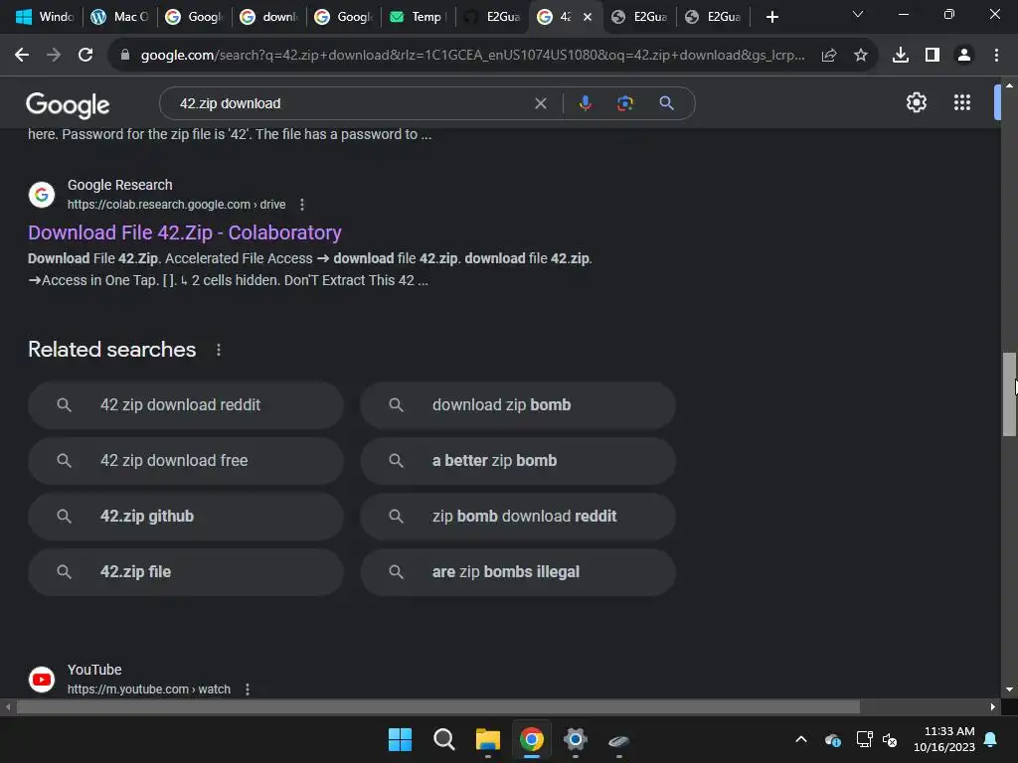Open Chrome profile menu
Screen dimensions: 1018x763
[x=964, y=56]
